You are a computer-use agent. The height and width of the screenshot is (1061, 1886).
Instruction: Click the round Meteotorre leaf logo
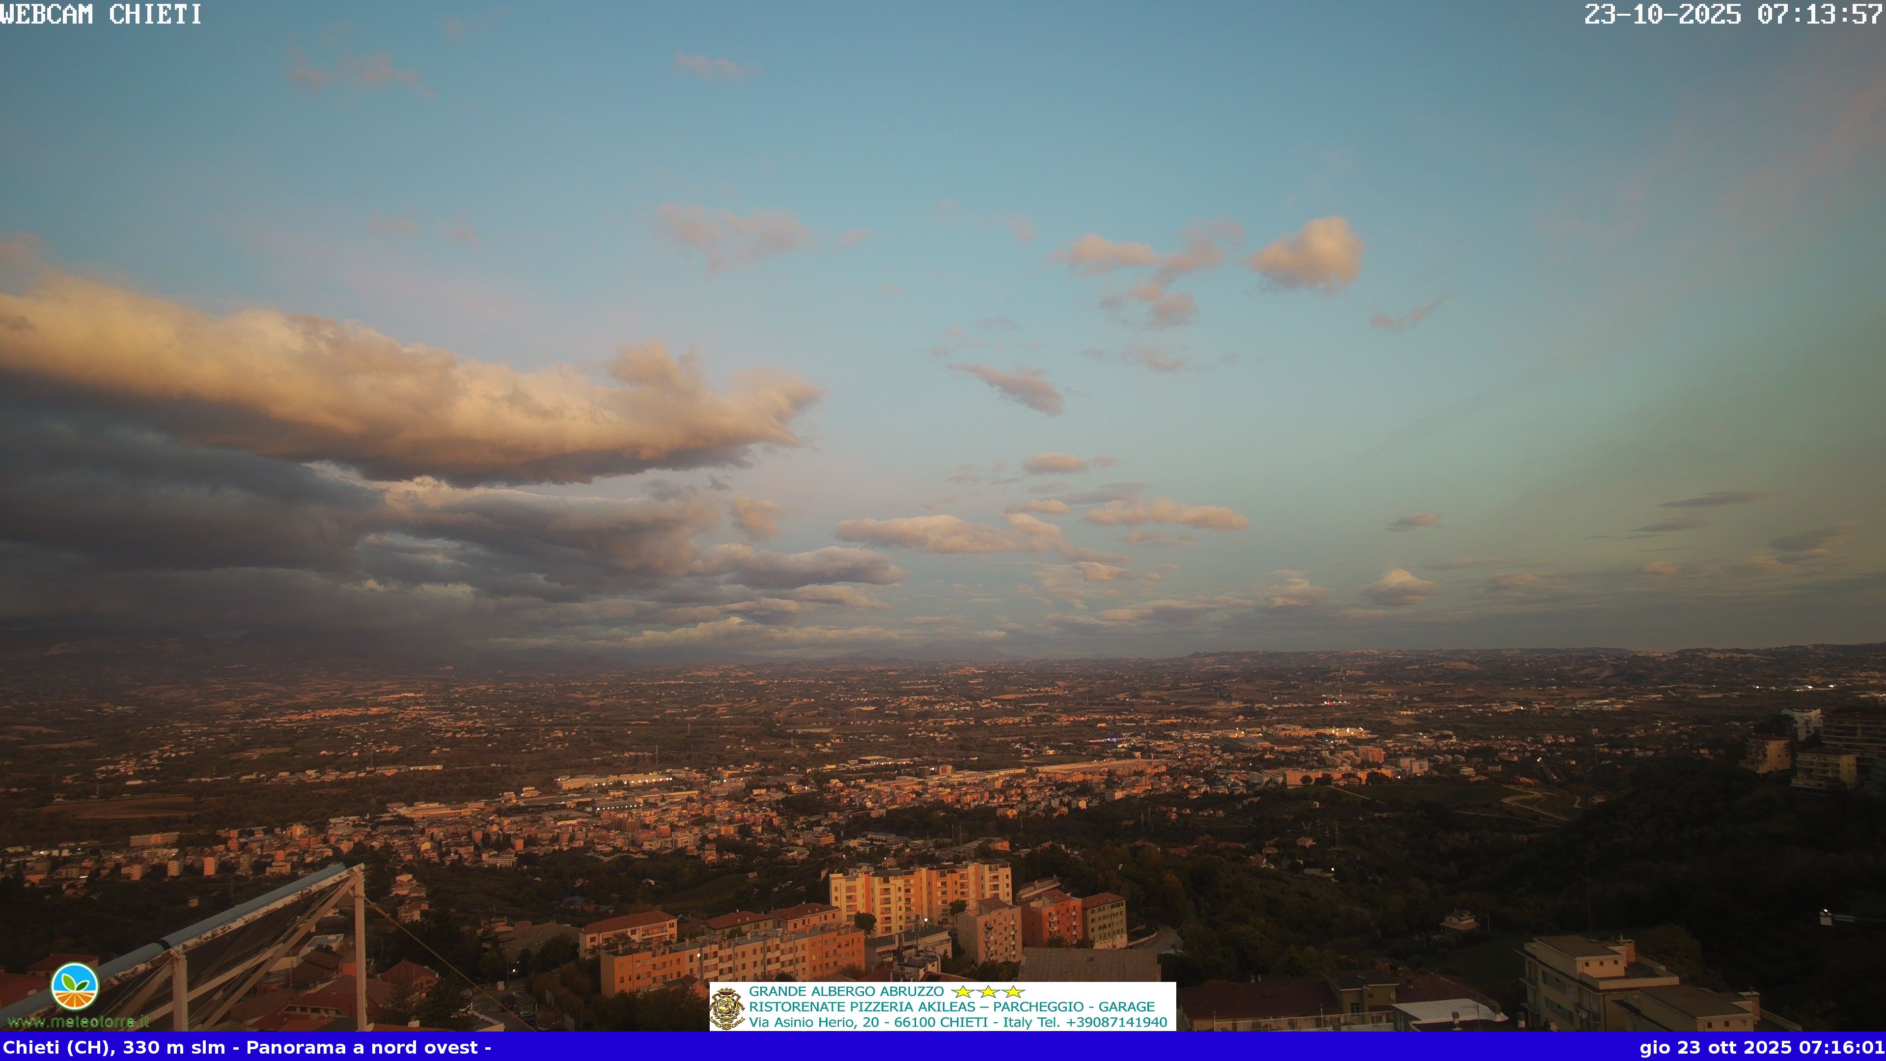click(74, 986)
